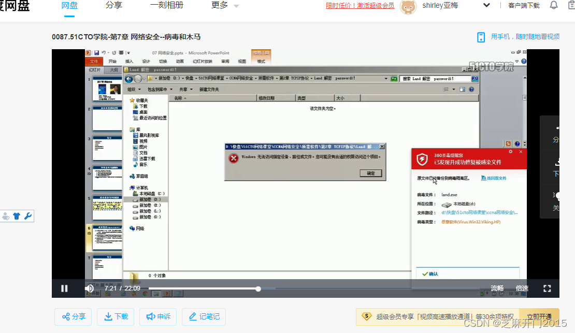Expand the shirley亚梅 account dropdown arrow
This screenshot has height=333, width=575.
click(486, 6)
